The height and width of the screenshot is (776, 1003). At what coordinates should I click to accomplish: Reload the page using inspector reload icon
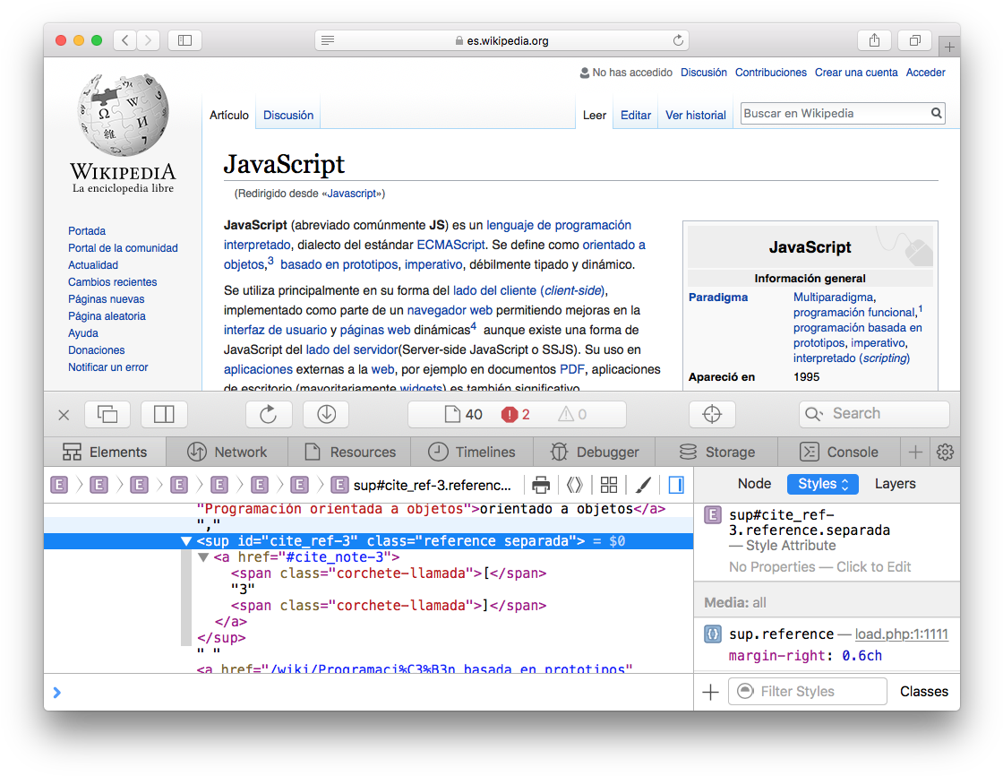[x=269, y=414]
